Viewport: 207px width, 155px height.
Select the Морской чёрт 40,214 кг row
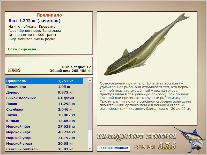pos(44,132)
